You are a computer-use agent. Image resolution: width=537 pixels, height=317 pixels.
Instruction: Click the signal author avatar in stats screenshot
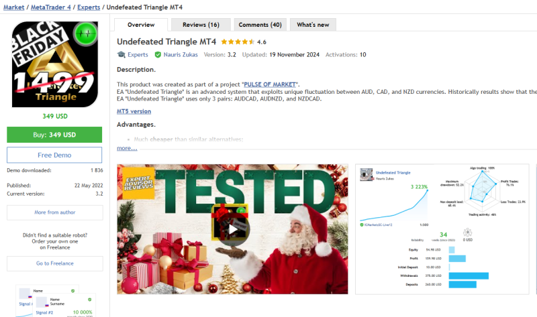coord(365,174)
